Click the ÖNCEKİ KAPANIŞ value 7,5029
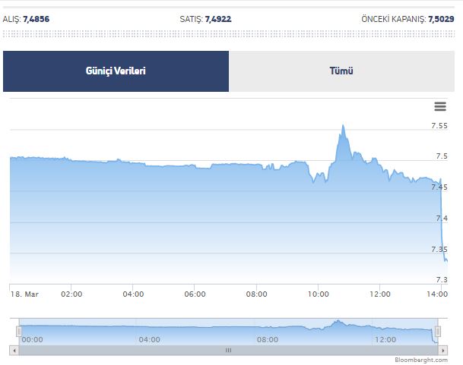Image resolution: width=463 pixels, height=365 pixels. pos(441,19)
